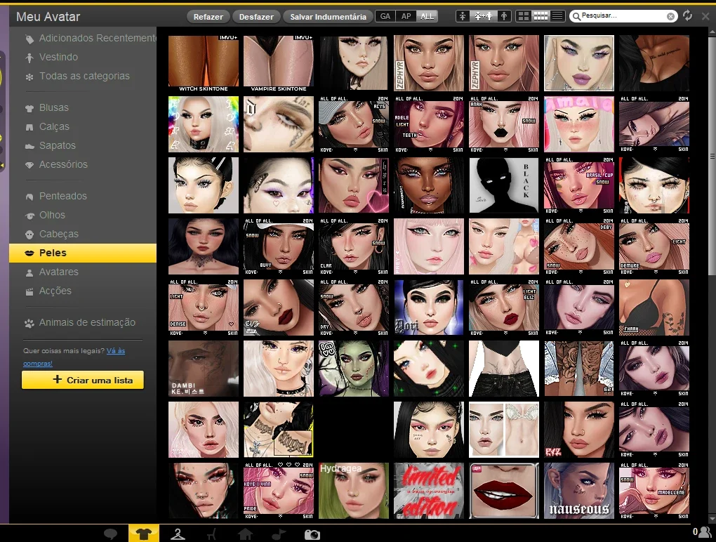Select the AP rating filter
This screenshot has height=542, width=716.
click(406, 16)
